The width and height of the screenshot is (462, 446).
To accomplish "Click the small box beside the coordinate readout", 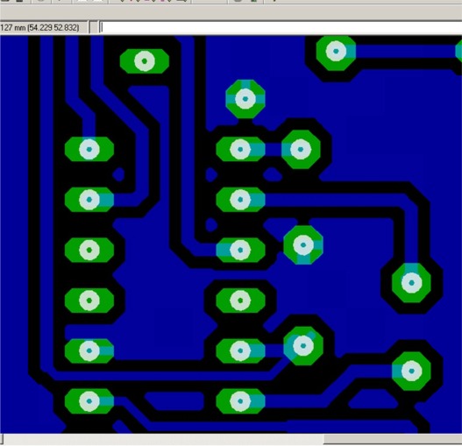I will [x=94, y=27].
